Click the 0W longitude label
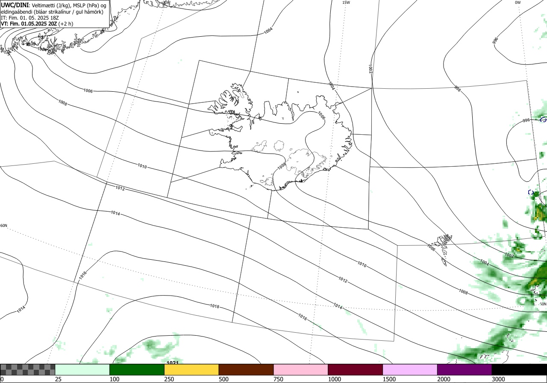Screen dimensions: 547x383 [x=518, y=3]
